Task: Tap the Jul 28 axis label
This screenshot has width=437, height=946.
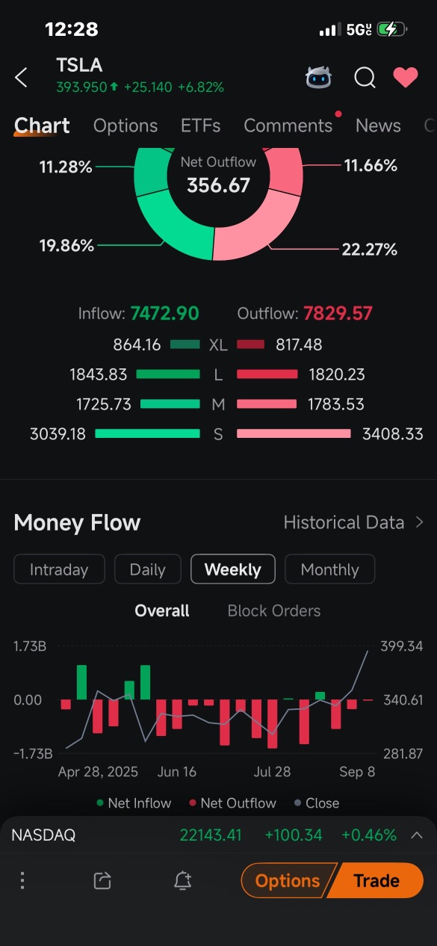Action: pos(272,772)
